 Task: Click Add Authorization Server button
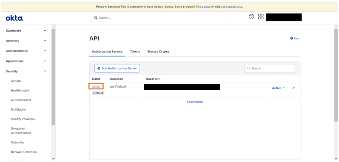[x=117, y=68]
